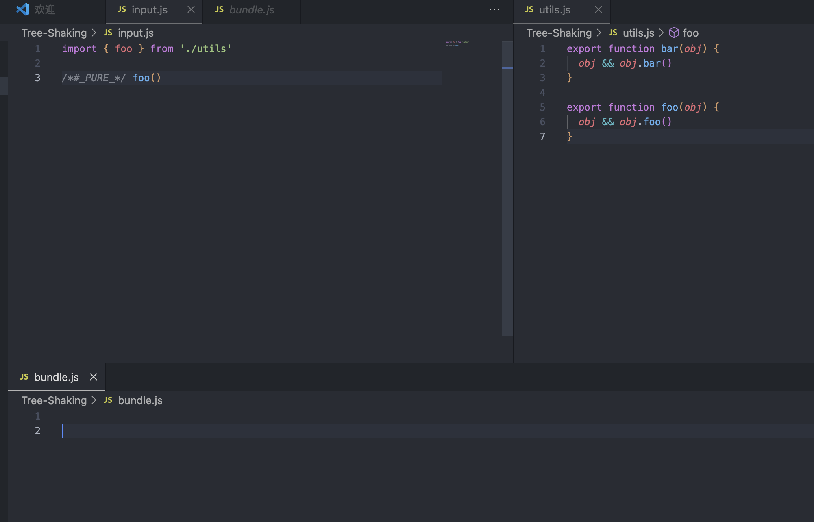Viewport: 814px width, 522px height.
Task: Click the JS file icon on the utils.js tab
Action: (x=529, y=9)
